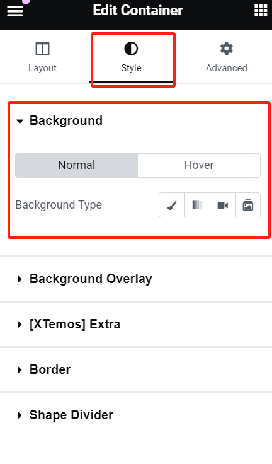
Task: Open the widgets grid panel
Action: point(261,11)
